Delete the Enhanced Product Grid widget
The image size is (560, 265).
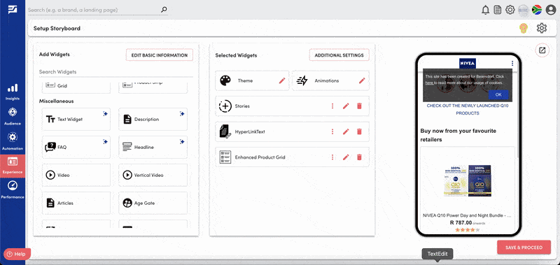(x=359, y=157)
